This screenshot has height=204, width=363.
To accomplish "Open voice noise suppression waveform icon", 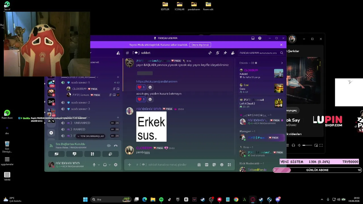I will 109,146.
